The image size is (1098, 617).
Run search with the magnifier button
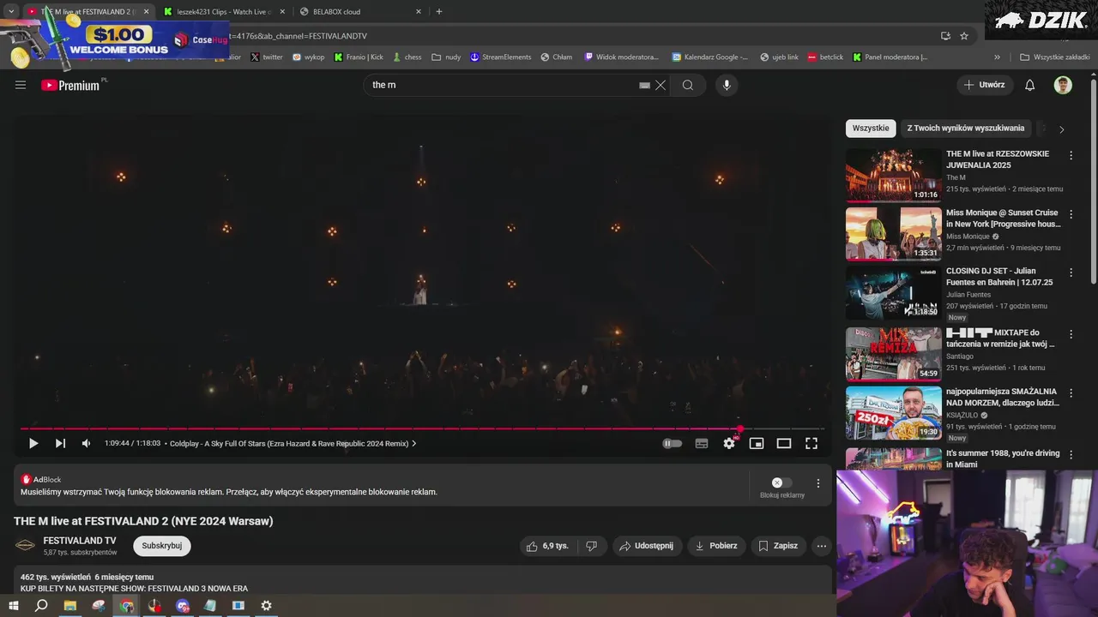(688, 85)
